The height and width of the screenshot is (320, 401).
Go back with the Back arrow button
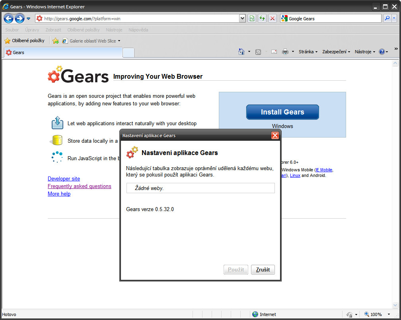pos(8,18)
